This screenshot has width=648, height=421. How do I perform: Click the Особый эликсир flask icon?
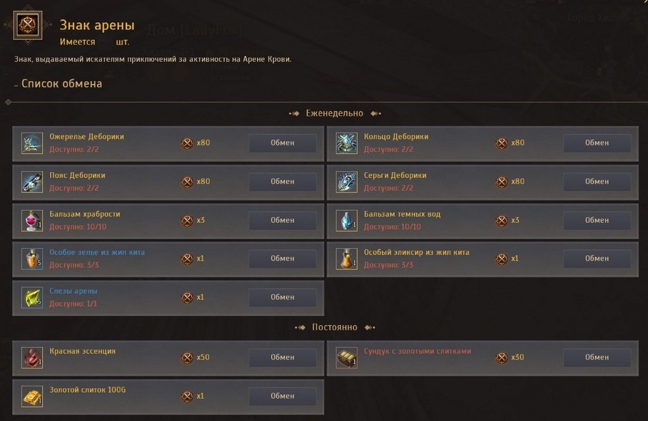[x=346, y=259]
